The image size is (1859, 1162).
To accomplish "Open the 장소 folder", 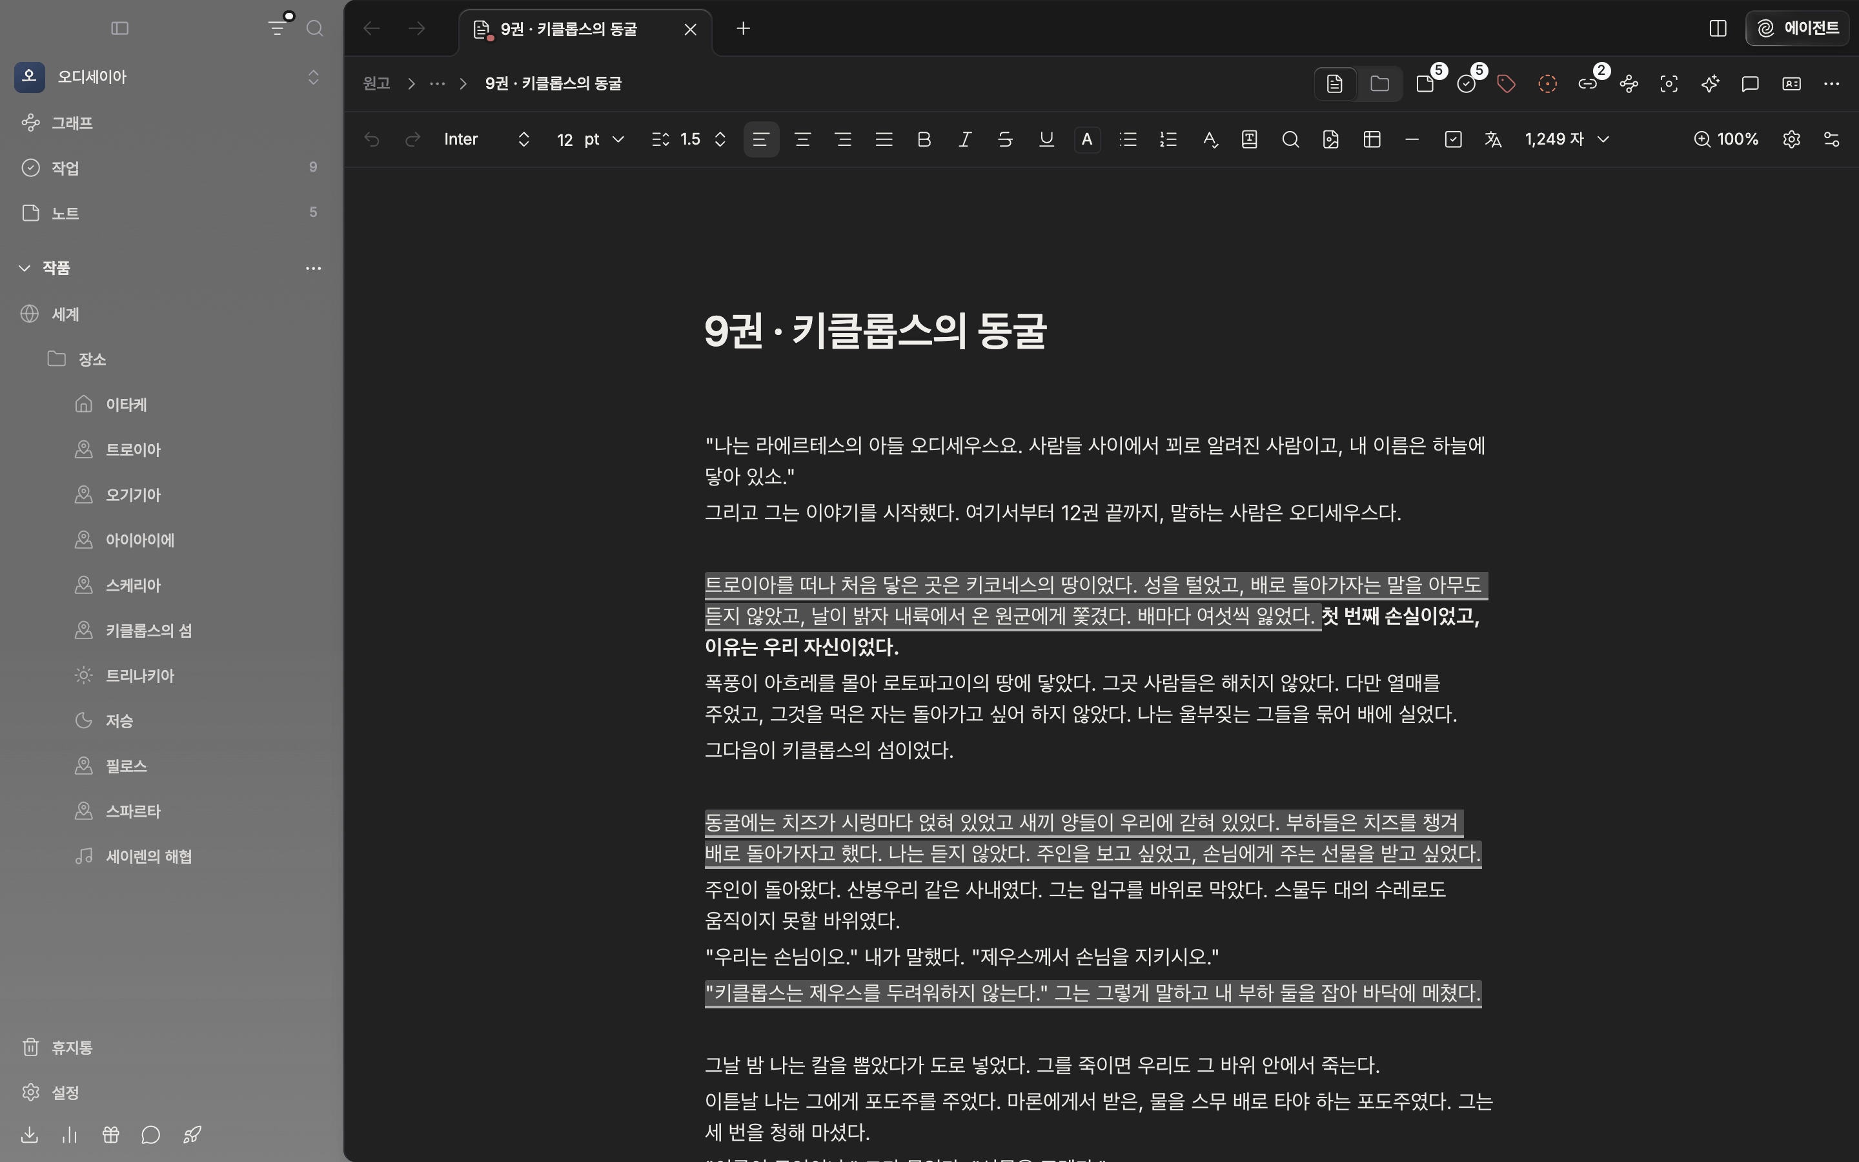I will pyautogui.click(x=170, y=359).
